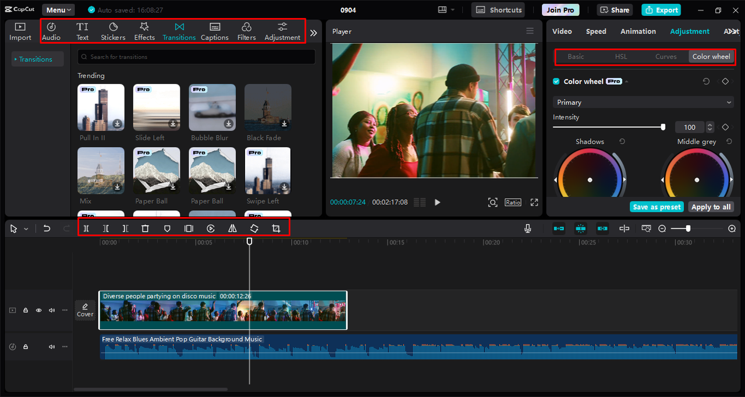The image size is (745, 397).
Task: Open the Effects panel
Action: click(x=144, y=31)
